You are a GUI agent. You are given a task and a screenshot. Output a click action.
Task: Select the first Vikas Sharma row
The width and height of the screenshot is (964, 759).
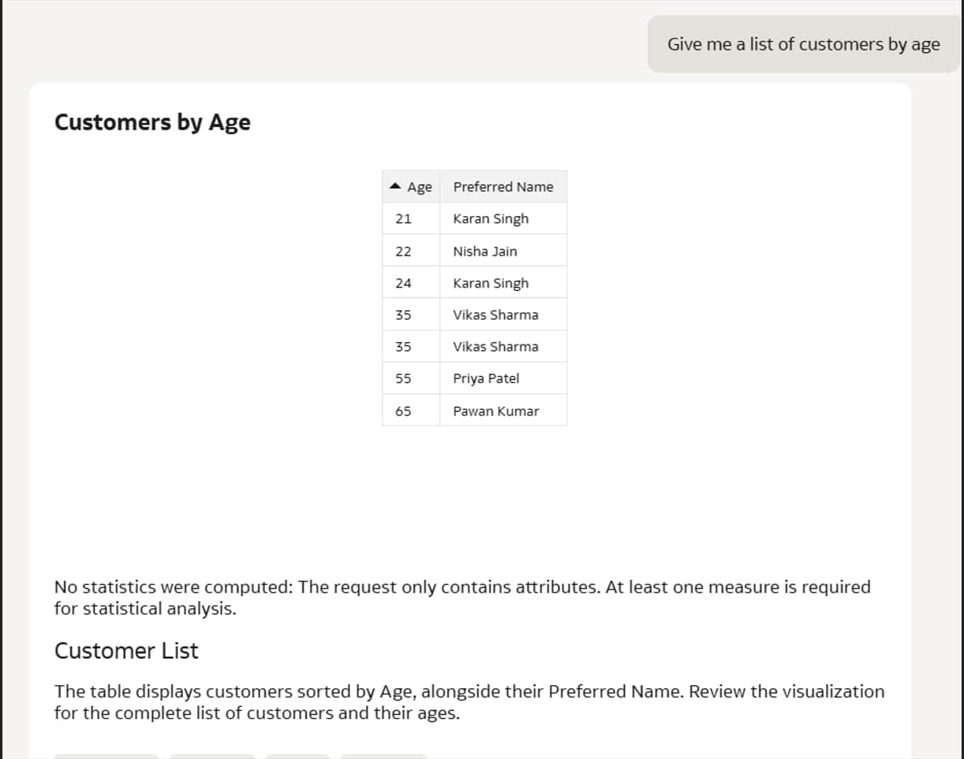[473, 314]
